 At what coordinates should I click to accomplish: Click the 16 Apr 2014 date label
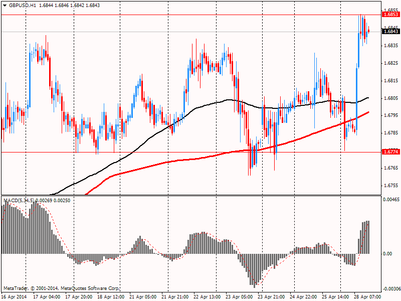coord(14,297)
